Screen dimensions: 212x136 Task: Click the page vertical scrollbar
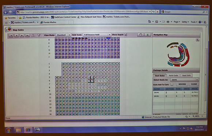(206, 74)
